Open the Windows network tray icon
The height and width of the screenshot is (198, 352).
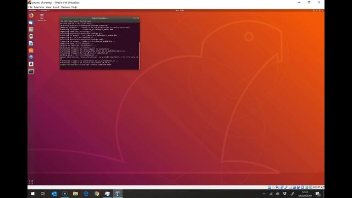coord(271,194)
